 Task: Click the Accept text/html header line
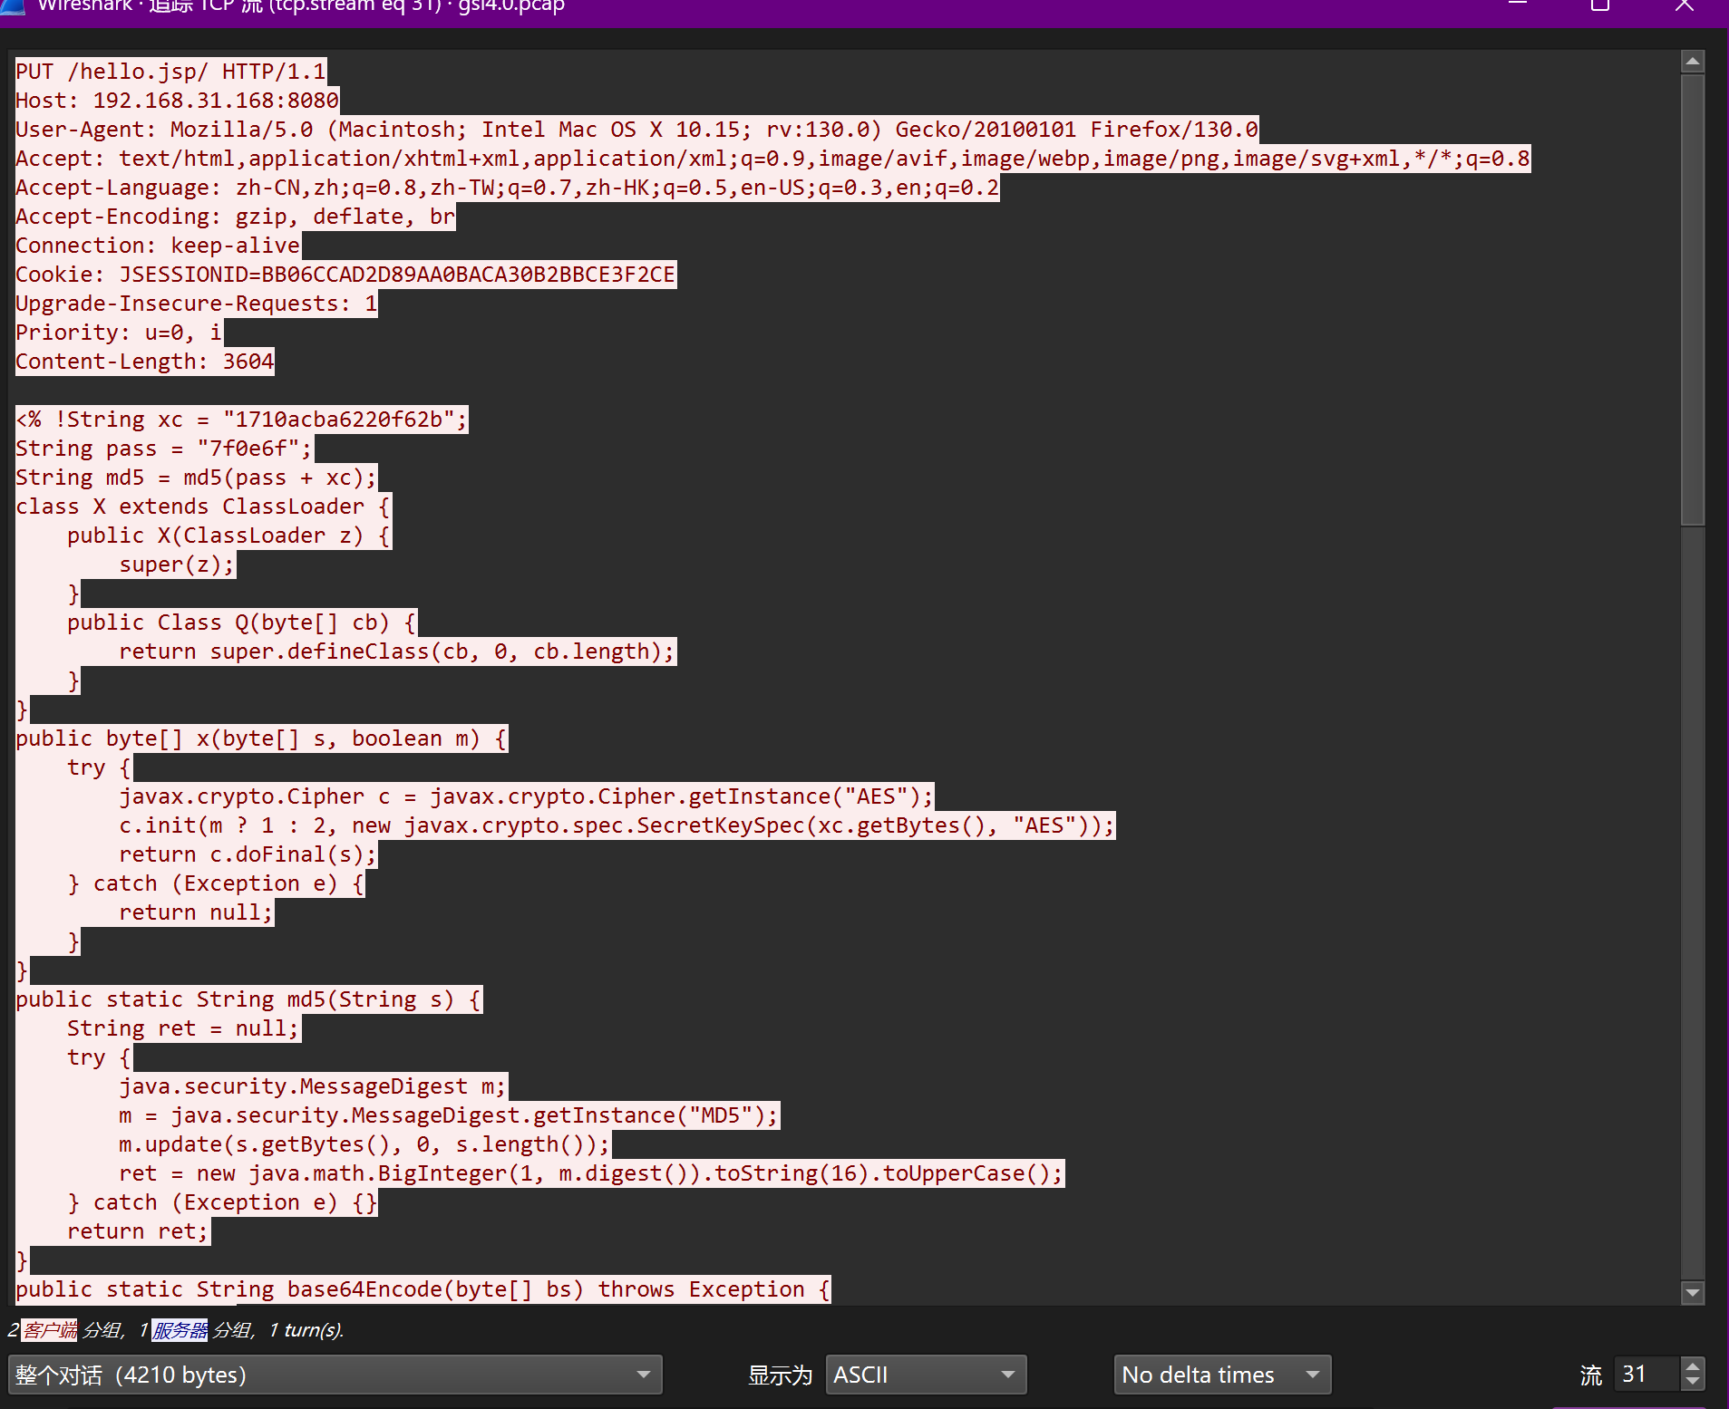pos(772,159)
